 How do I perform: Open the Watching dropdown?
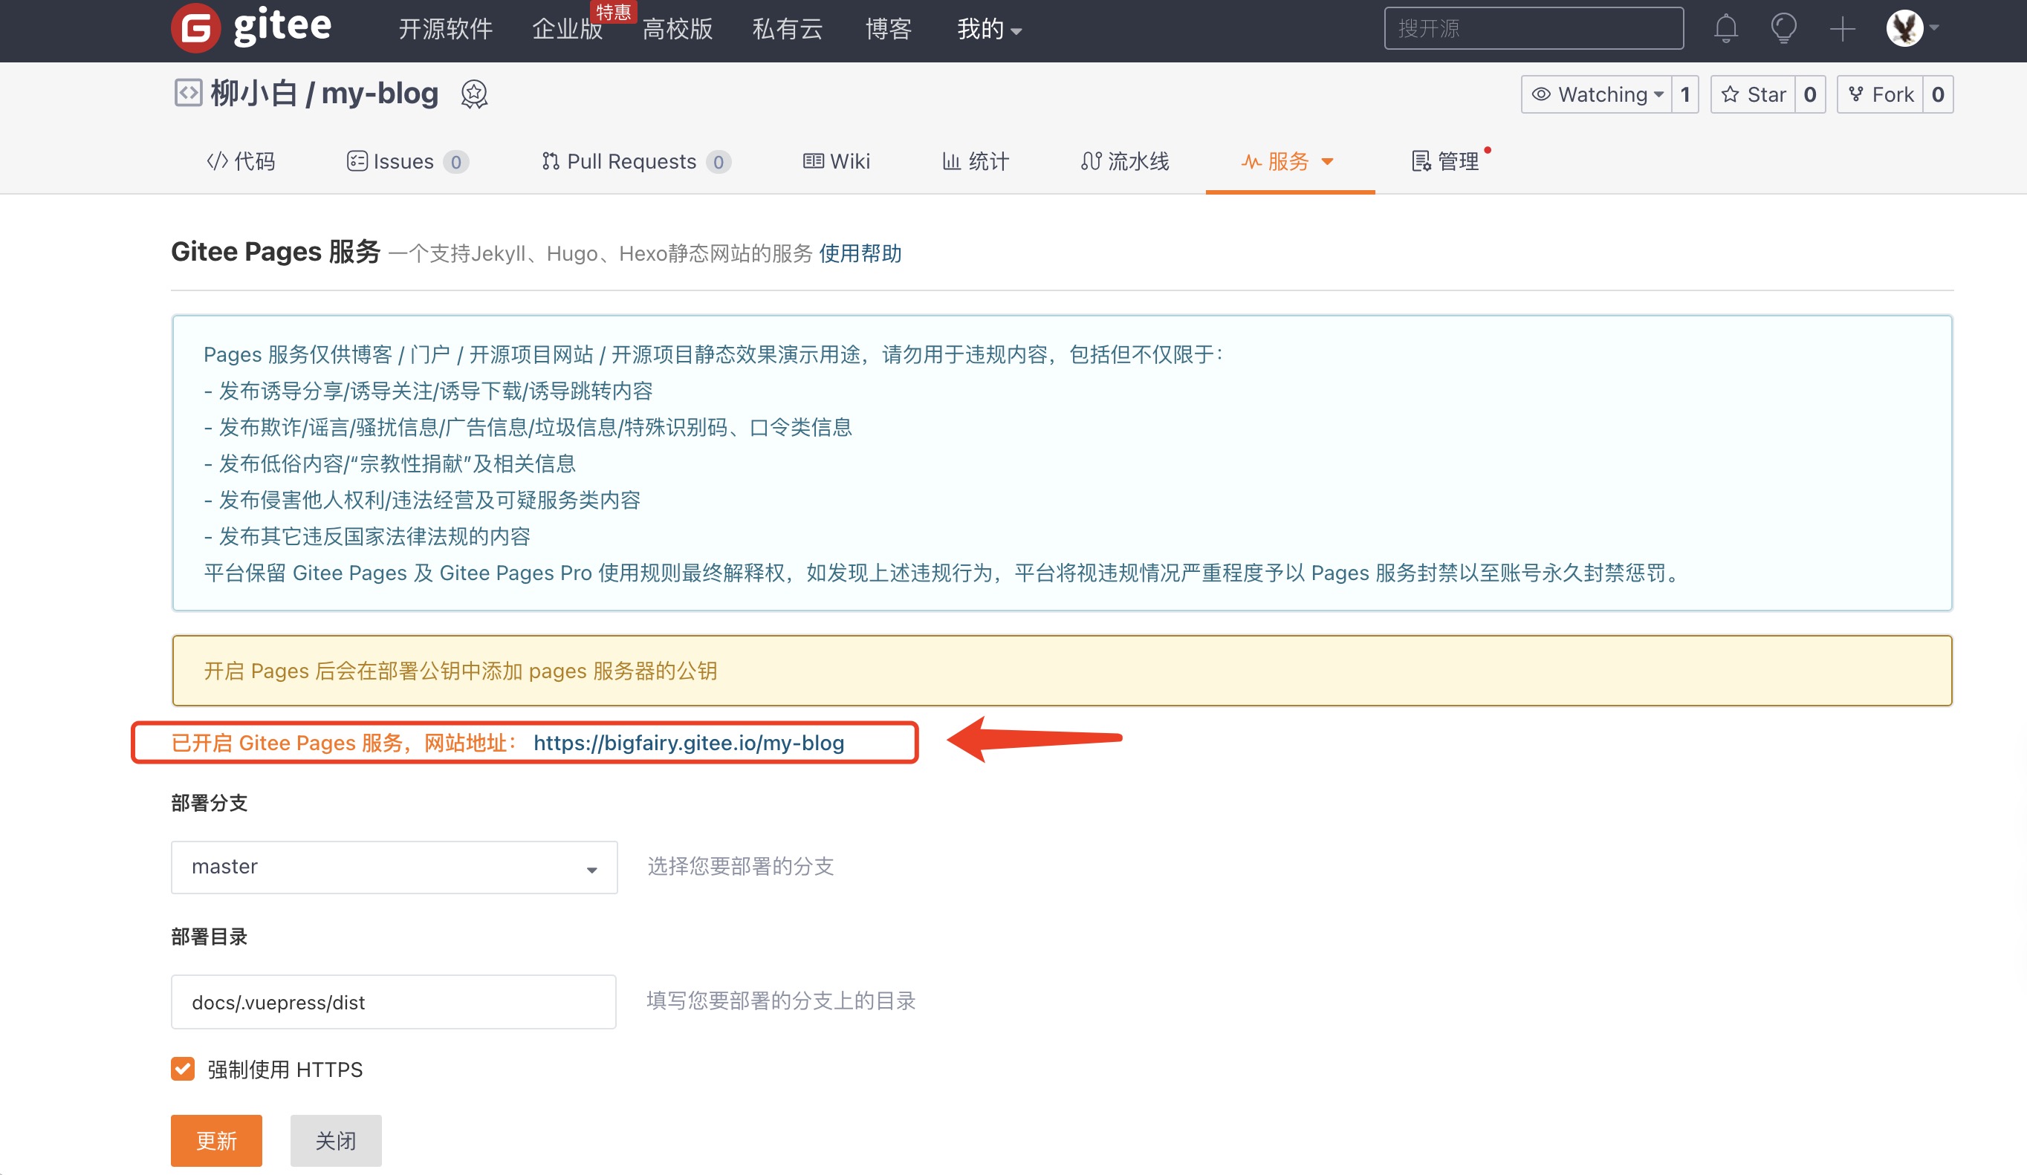click(1596, 95)
